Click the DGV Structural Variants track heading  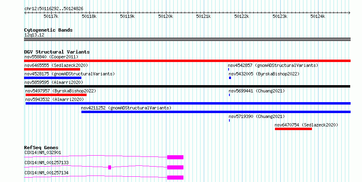pos(57,52)
